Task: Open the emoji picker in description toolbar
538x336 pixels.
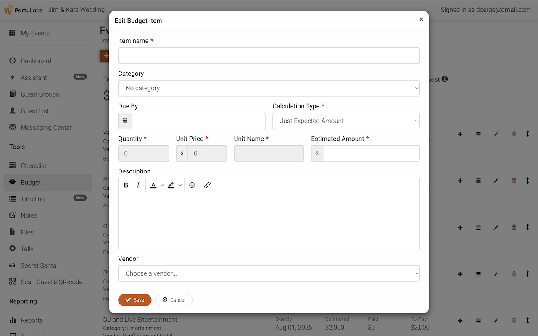Action: coord(192,185)
